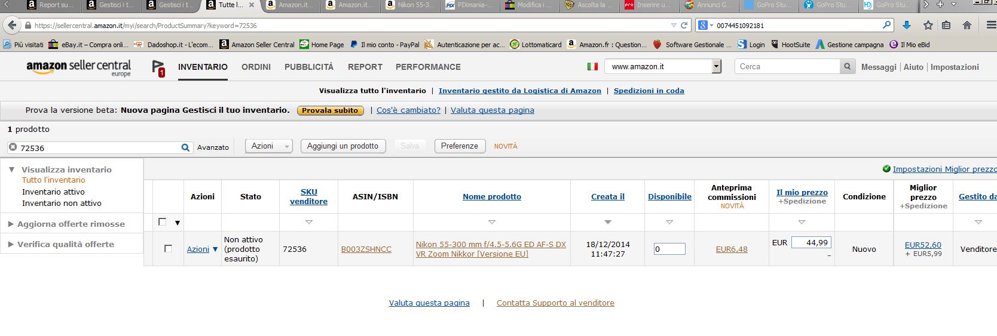Bookmark this page with the star icon
This screenshot has width=997, height=336.
[x=928, y=25]
